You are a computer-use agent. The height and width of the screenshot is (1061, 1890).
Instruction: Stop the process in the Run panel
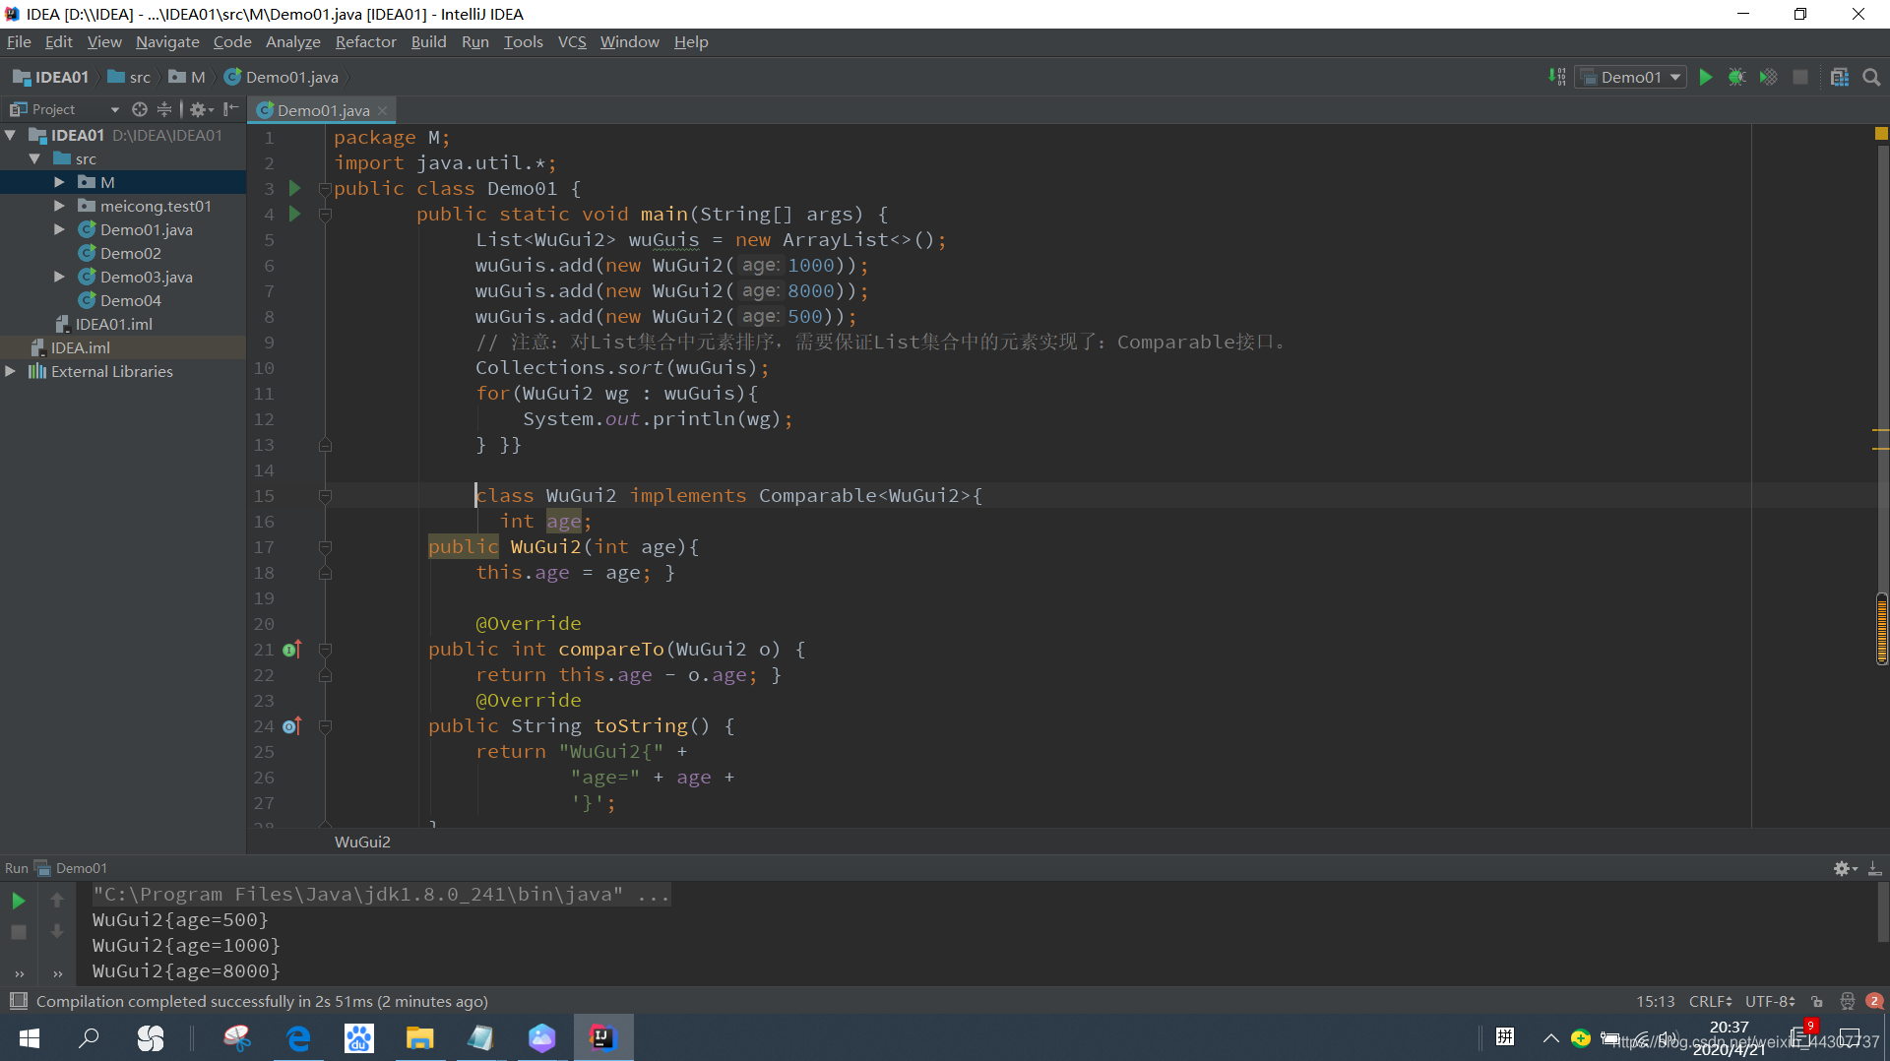18,931
